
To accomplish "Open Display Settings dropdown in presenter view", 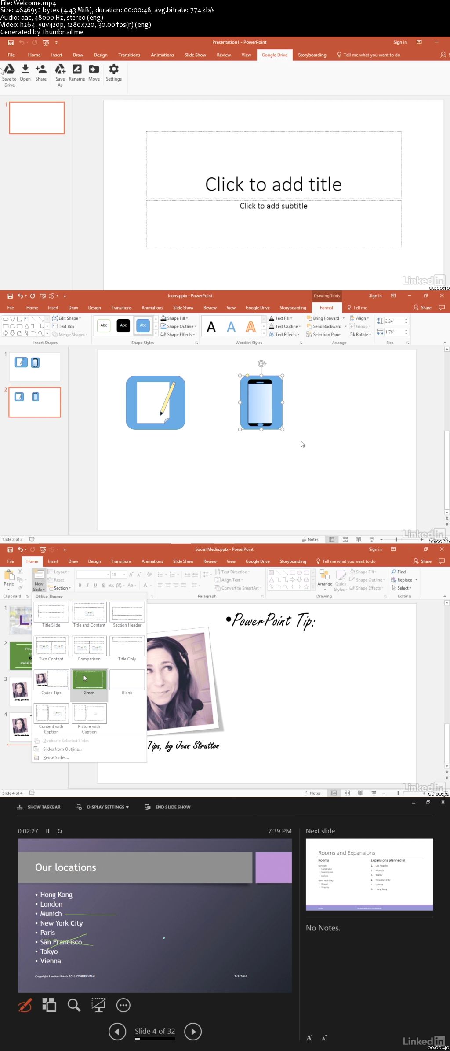I will (103, 807).
